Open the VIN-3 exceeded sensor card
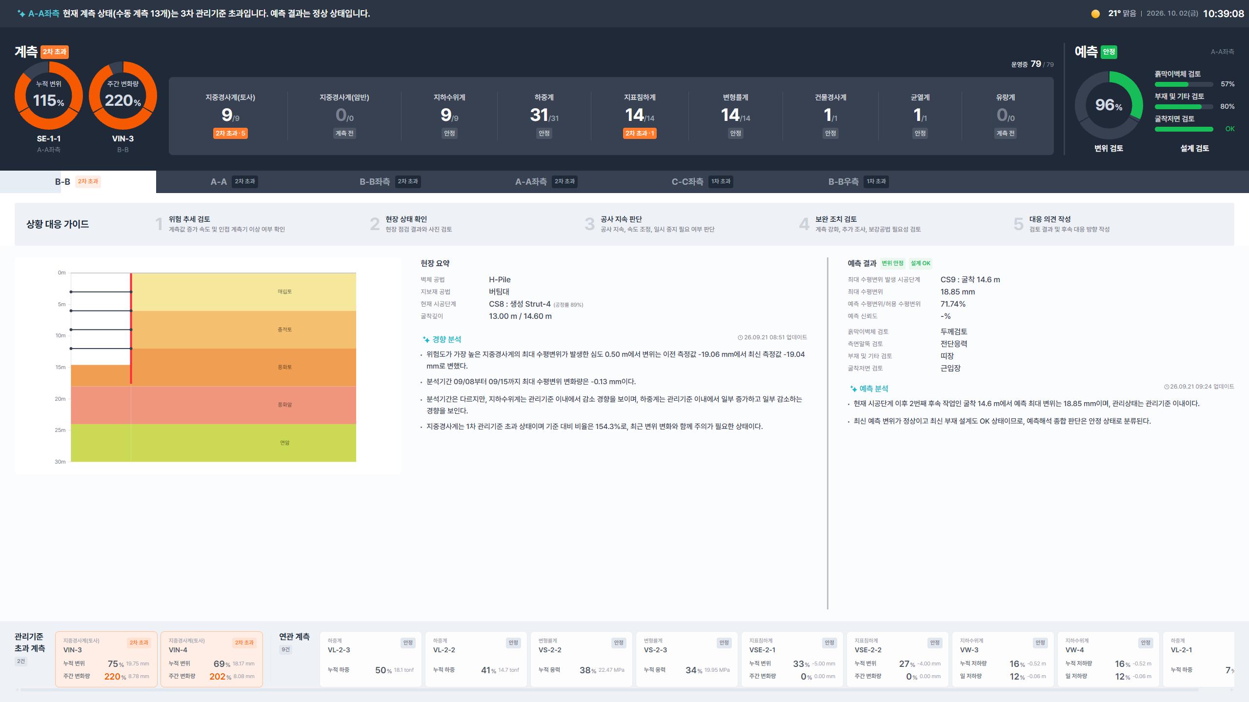Screen dimensions: 1249x702 (x=106, y=659)
